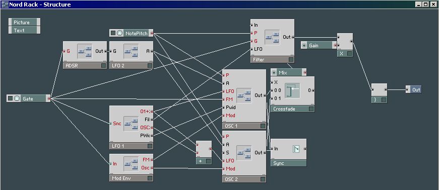Screen dimensions: 439x190
Task: Click the Gate module output port
Action: pos(49,99)
